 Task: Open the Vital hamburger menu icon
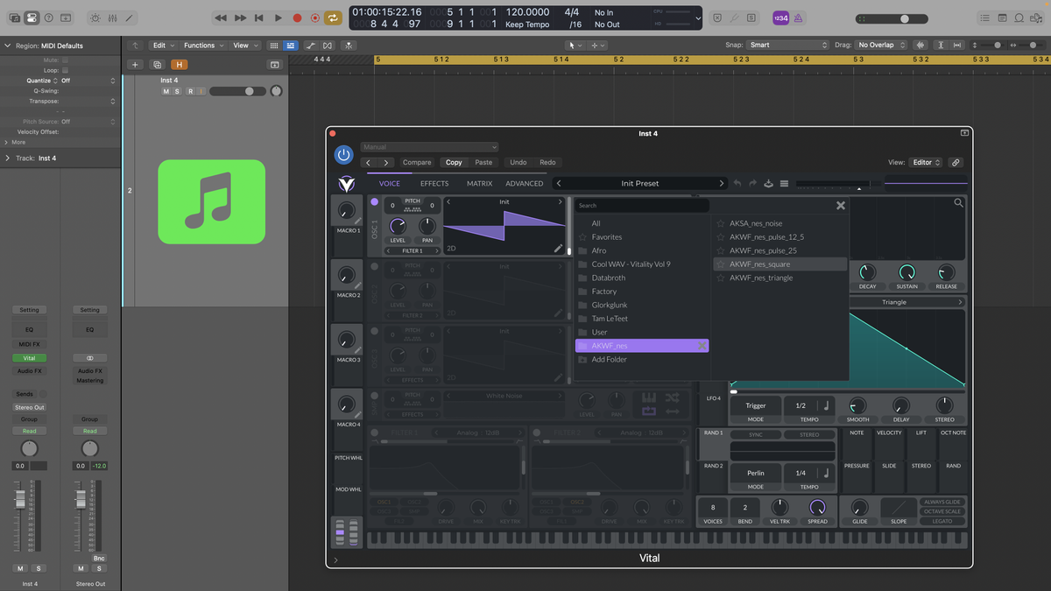[x=784, y=184]
